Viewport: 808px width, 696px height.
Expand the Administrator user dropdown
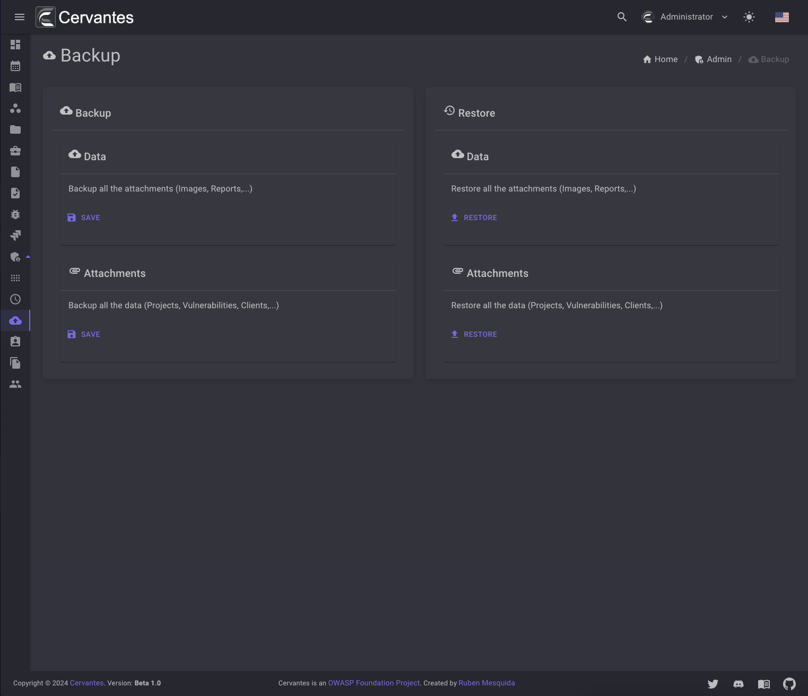tap(684, 17)
